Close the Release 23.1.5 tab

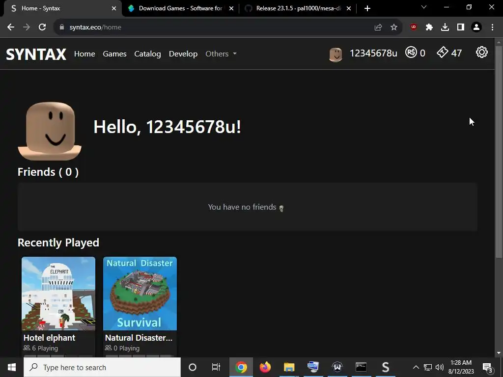[x=349, y=8]
